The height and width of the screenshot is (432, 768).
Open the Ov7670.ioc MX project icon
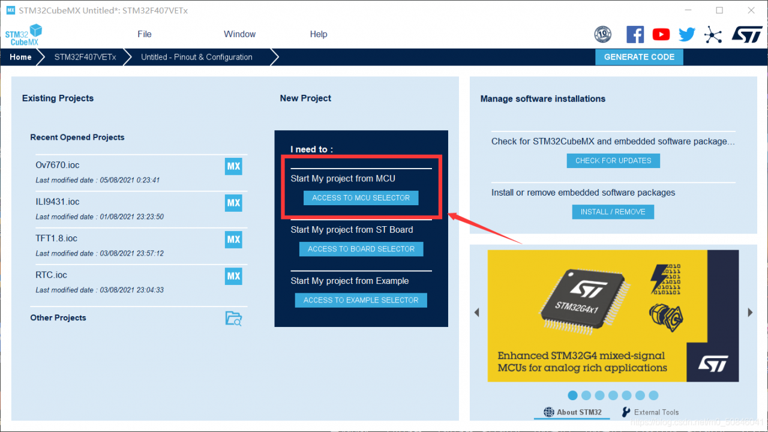[233, 166]
